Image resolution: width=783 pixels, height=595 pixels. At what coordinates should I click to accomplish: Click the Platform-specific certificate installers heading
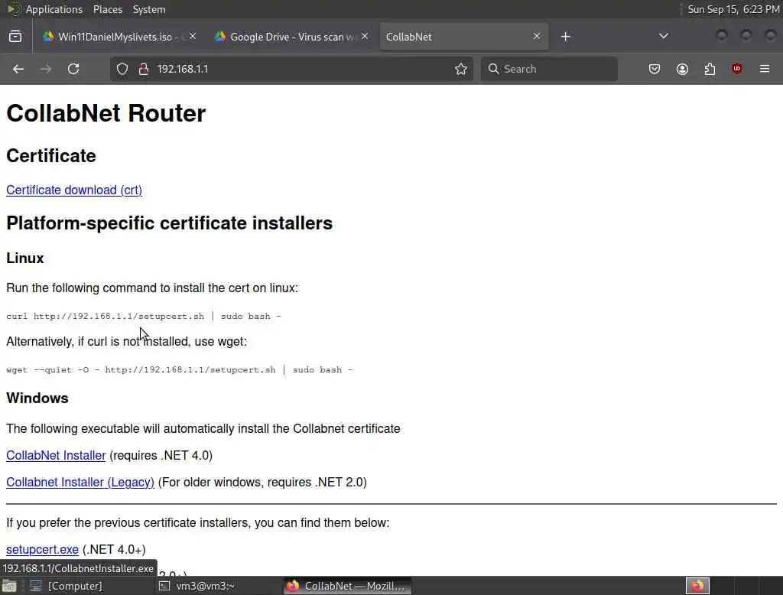coord(169,223)
